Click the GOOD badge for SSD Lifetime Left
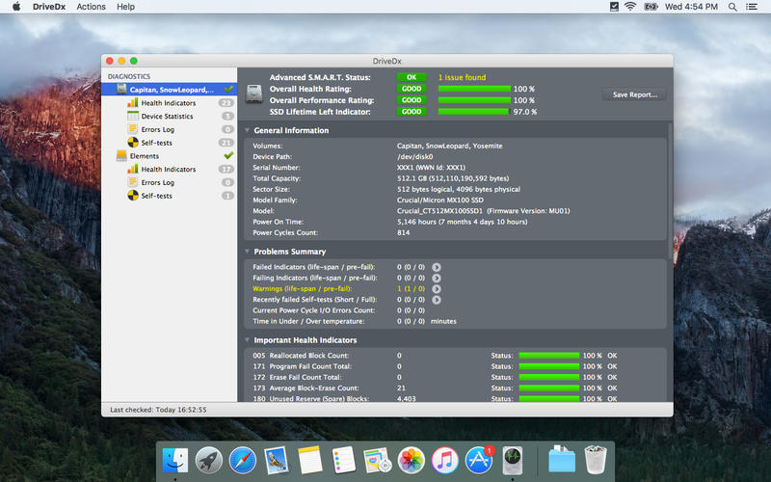Image resolution: width=771 pixels, height=482 pixels. click(412, 112)
